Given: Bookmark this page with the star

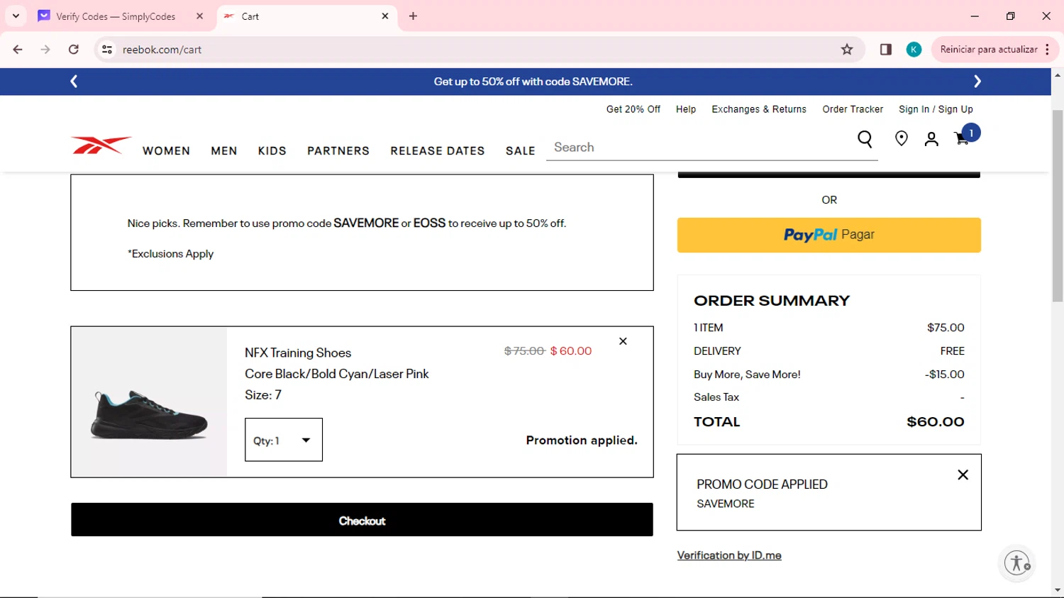Looking at the screenshot, I should click(847, 50).
